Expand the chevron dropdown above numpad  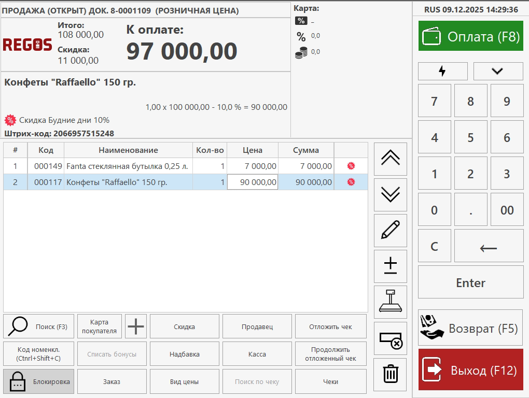point(498,71)
